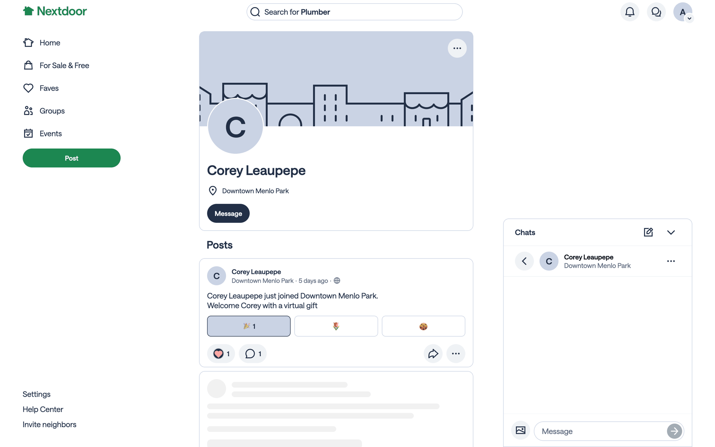Click Corey's avatar in chat header
The width and height of the screenshot is (715, 447).
(549, 261)
